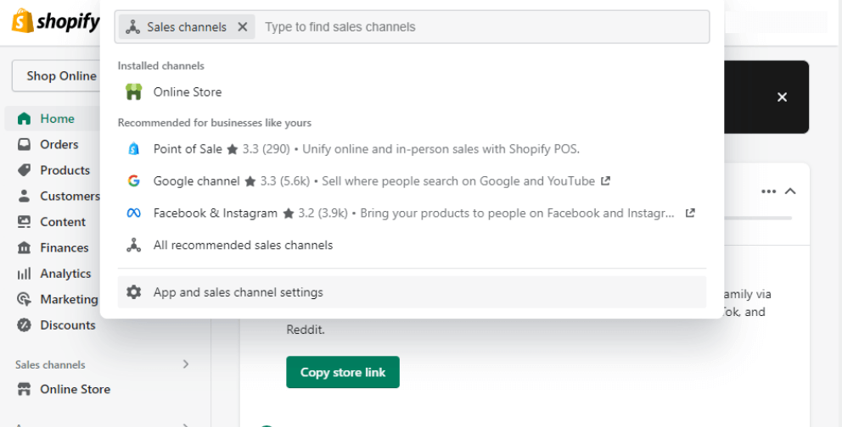Click the Point of Sale star rating
Image resolution: width=842 pixels, height=427 pixels.
(x=258, y=149)
